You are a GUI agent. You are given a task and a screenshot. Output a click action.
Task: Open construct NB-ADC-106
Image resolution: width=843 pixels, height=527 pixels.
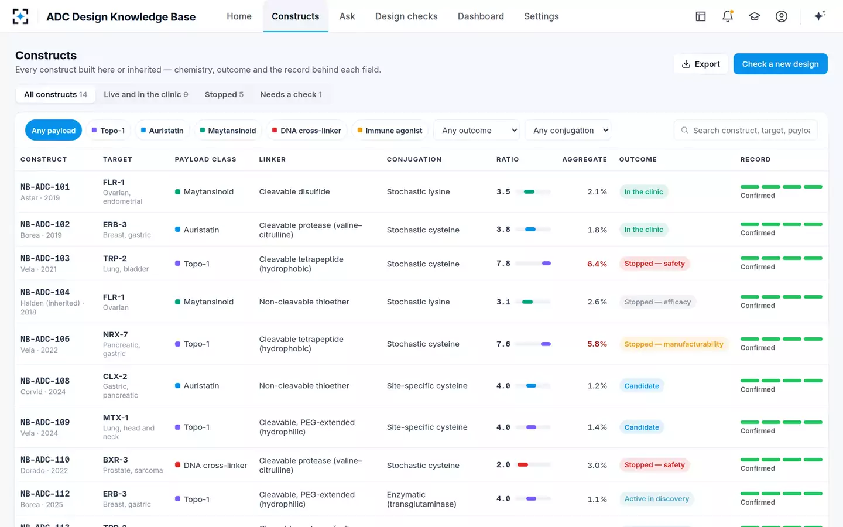tap(45, 339)
